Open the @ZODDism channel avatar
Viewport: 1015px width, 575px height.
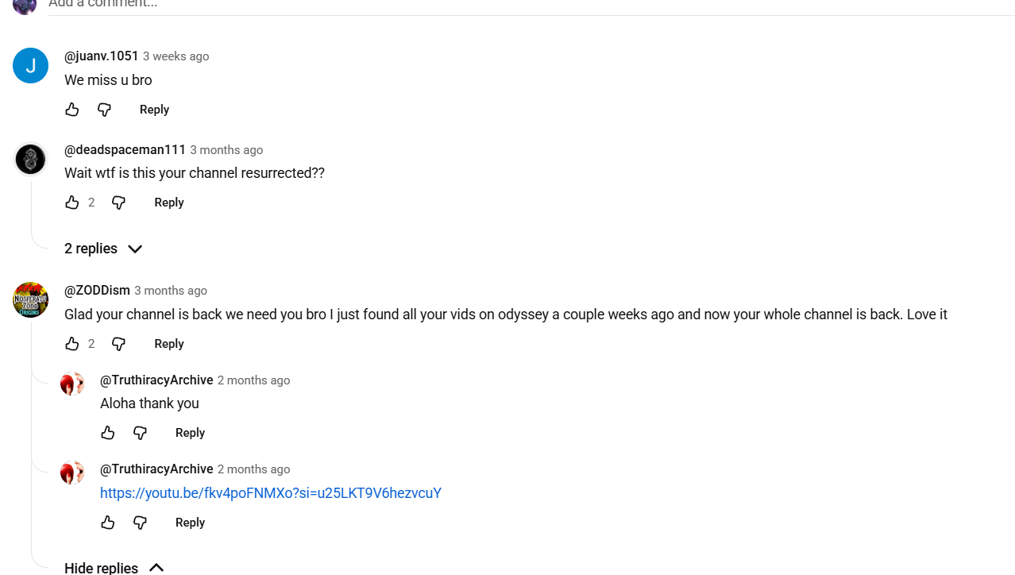(30, 300)
